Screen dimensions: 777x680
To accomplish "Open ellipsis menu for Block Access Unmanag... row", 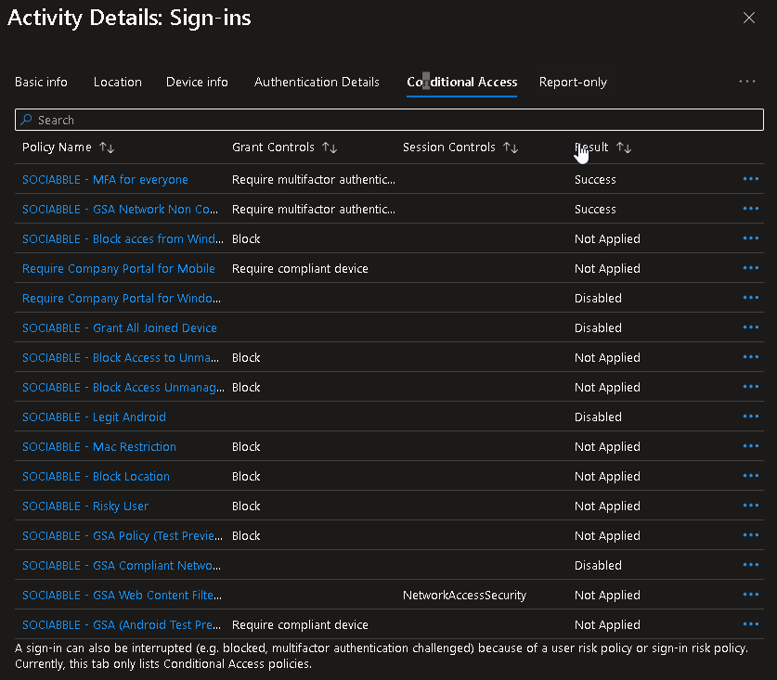I will 751,387.
